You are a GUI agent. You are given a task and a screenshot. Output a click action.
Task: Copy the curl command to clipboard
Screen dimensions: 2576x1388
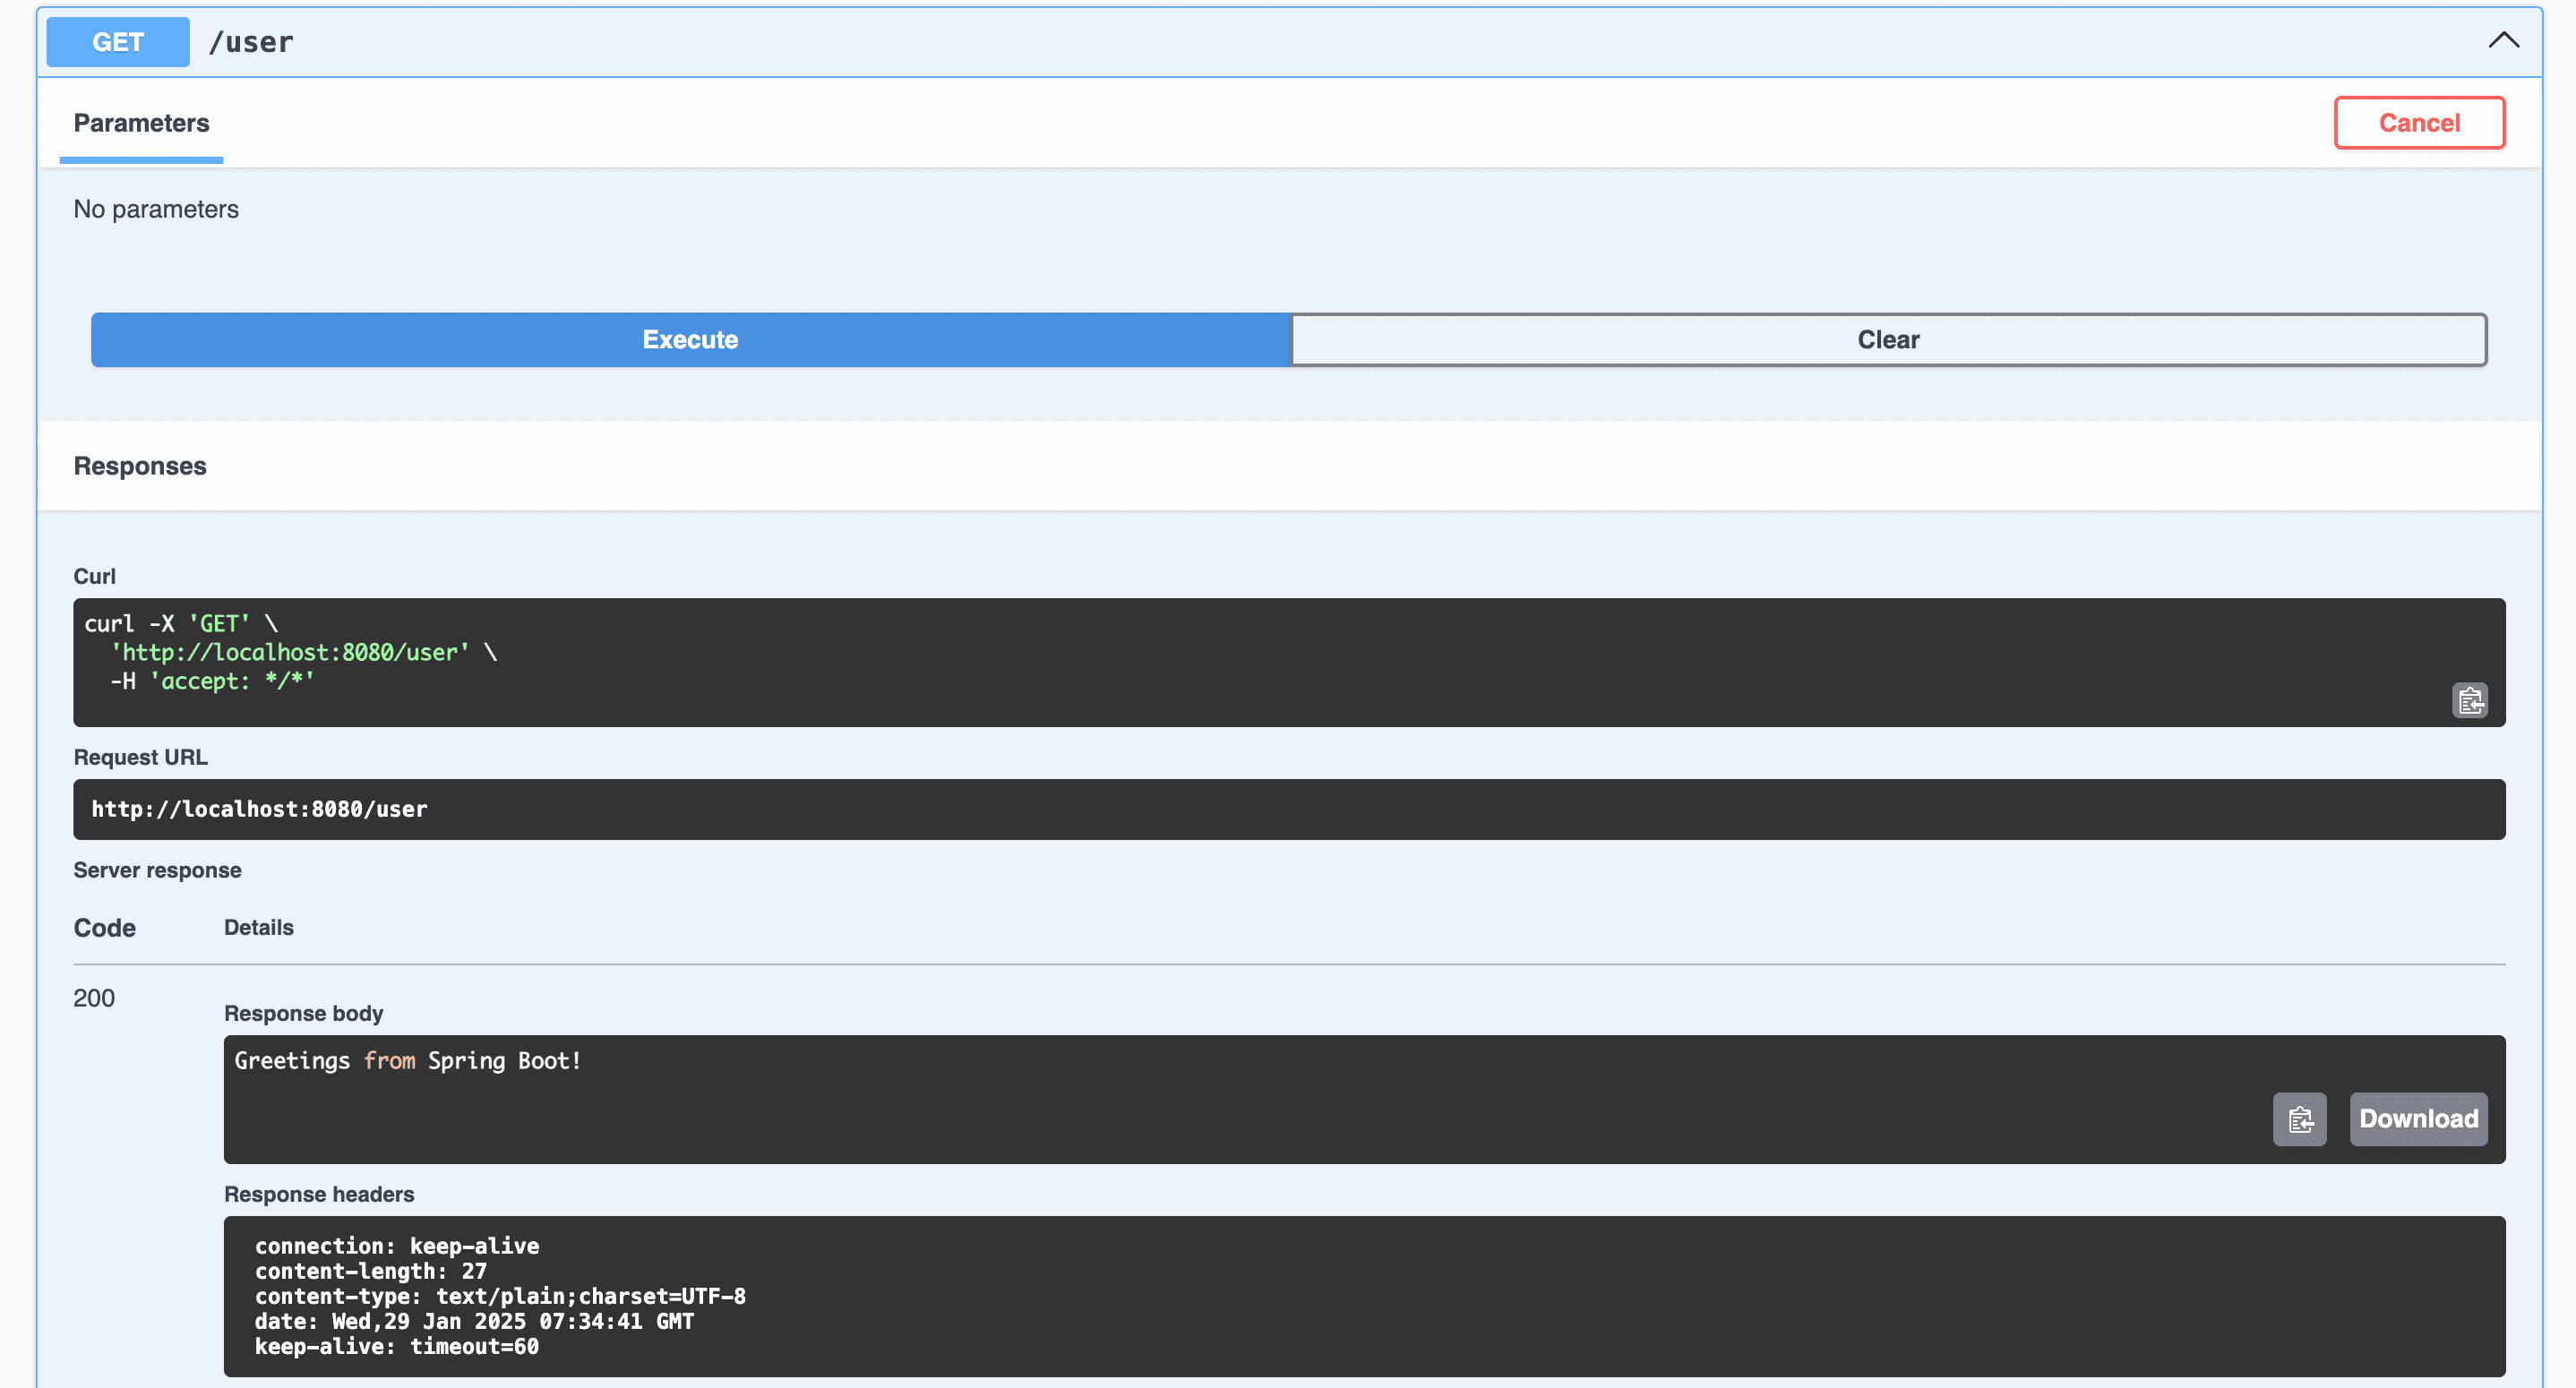(x=2469, y=700)
